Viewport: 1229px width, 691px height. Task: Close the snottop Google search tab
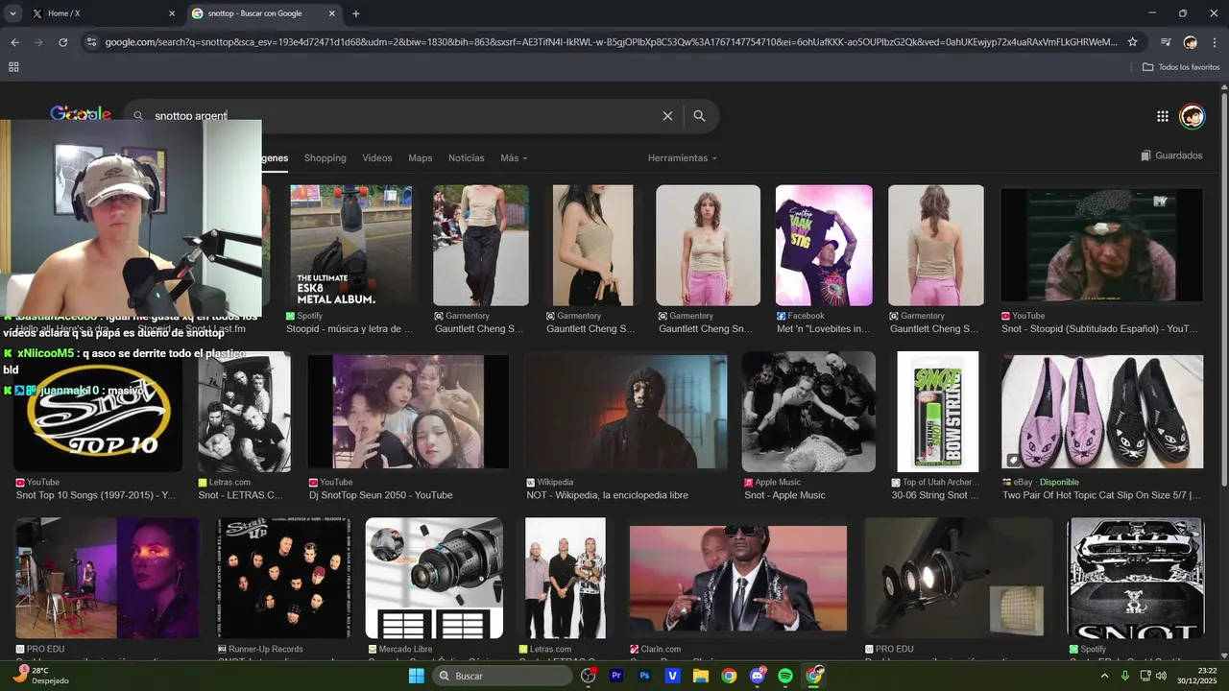(x=332, y=13)
